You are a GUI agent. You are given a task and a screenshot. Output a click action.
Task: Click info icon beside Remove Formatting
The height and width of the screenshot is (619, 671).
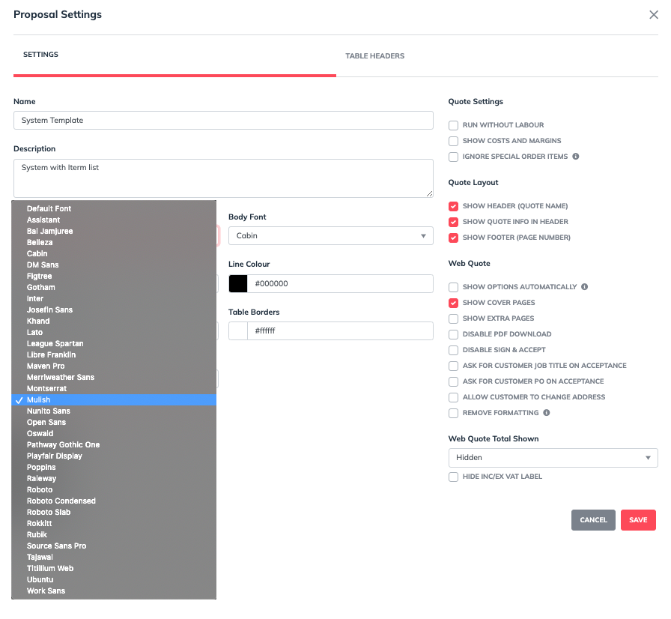point(546,413)
